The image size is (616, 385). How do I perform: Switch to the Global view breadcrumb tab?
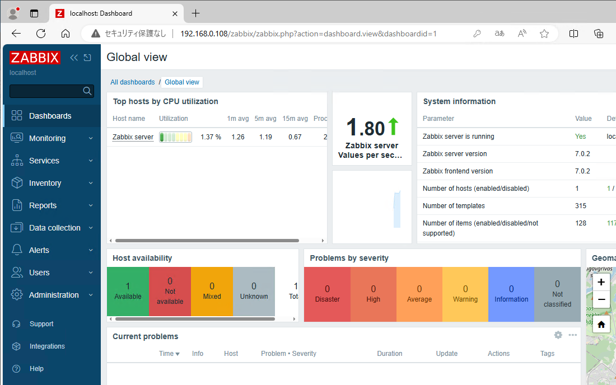181,82
